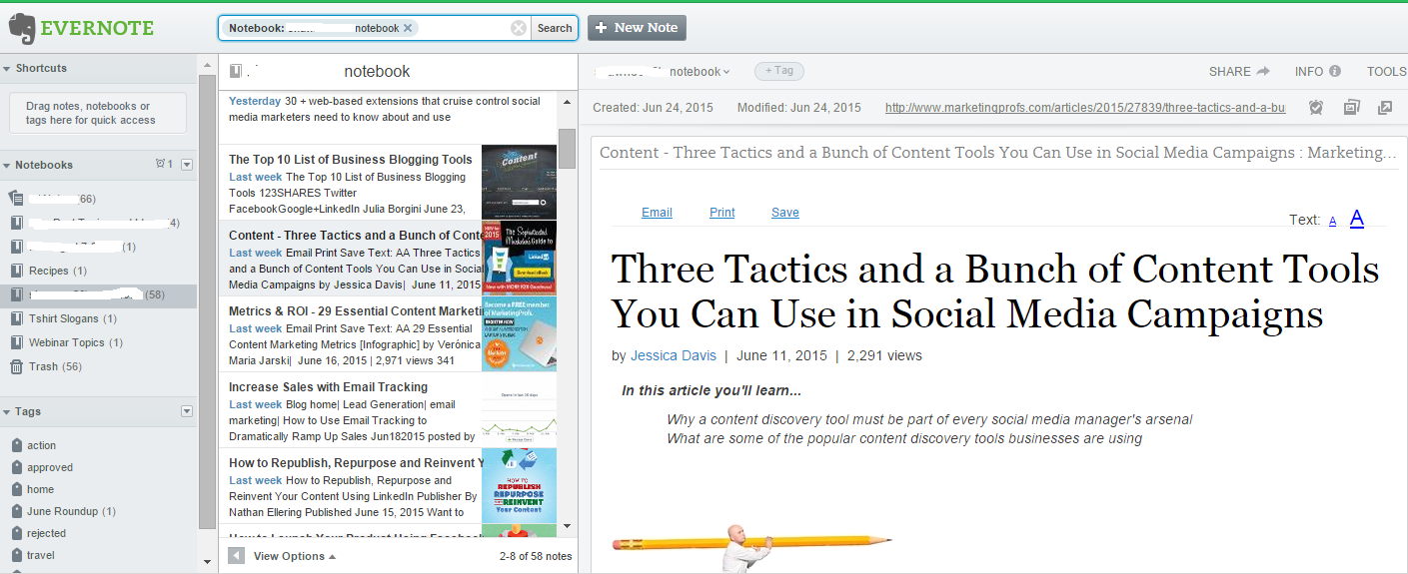Image resolution: width=1408 pixels, height=574 pixels.
Task: Collapse the sidebar using the left arrow button
Action: click(236, 556)
